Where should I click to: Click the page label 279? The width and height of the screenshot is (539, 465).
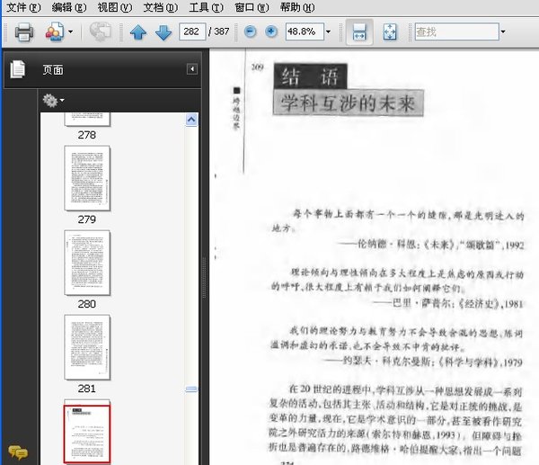pos(86,219)
